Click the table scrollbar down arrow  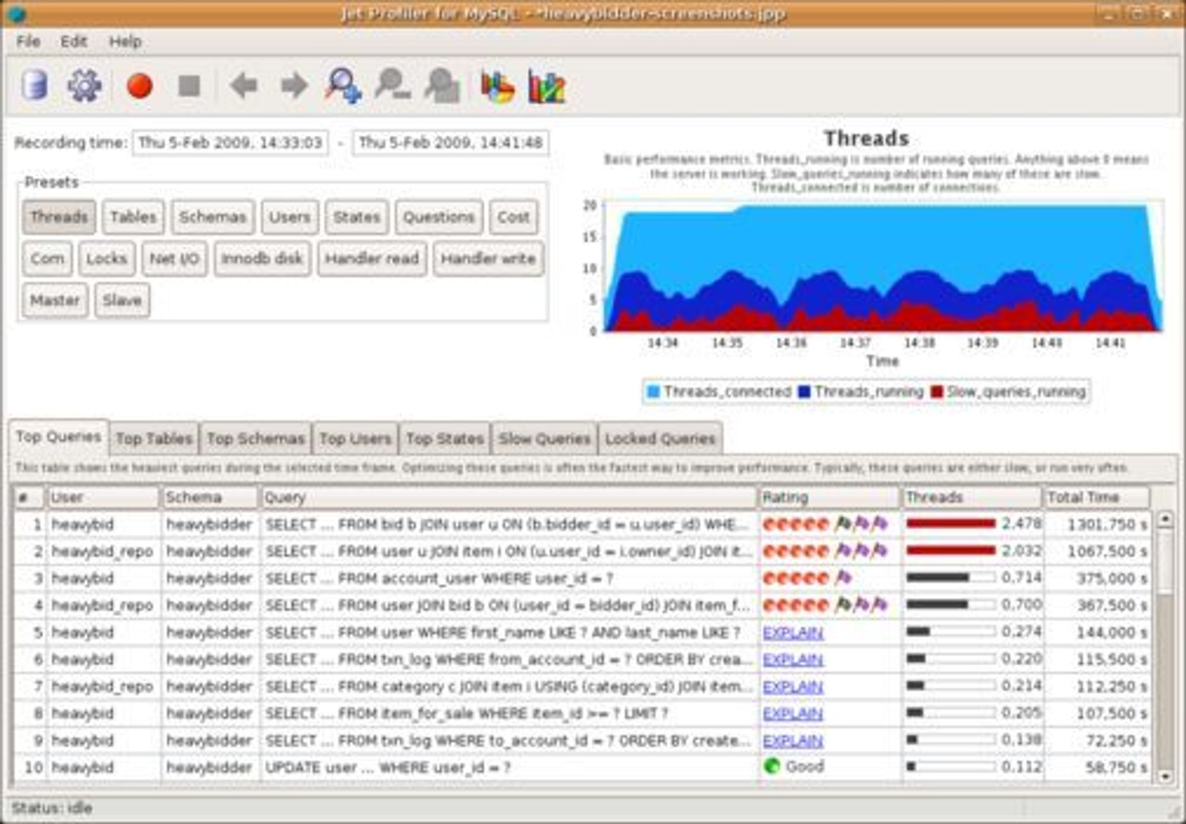point(1165,776)
